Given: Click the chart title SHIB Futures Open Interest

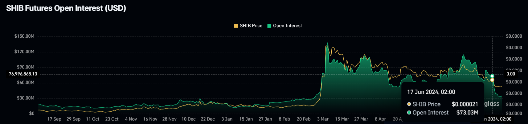Looking at the screenshot, I should coord(66,8).
